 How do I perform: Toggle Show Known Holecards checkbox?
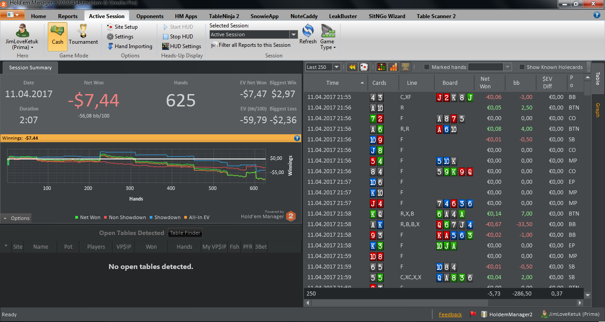pos(522,67)
